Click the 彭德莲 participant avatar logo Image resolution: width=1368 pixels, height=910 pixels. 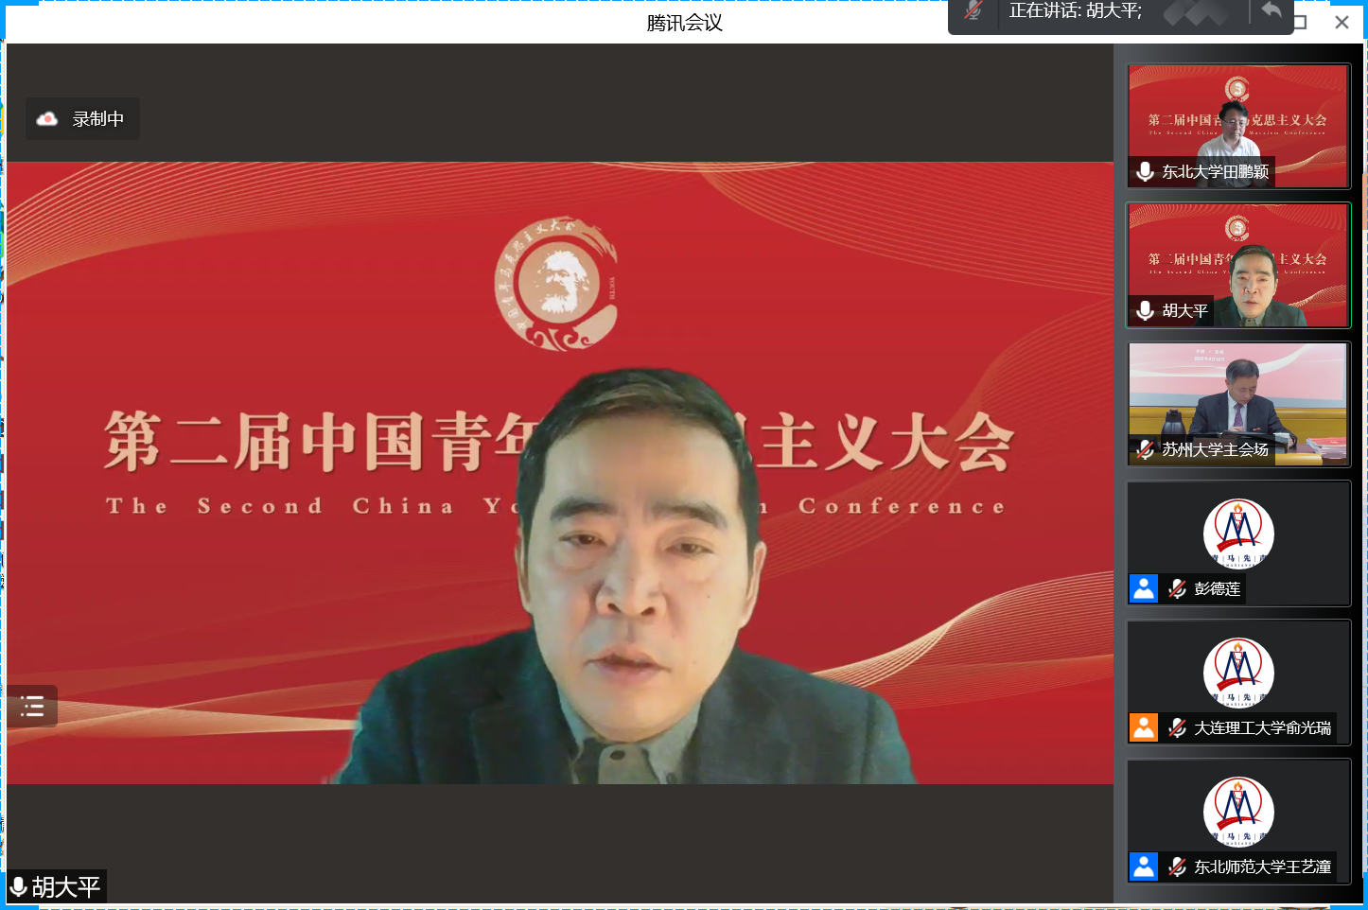[1238, 533]
